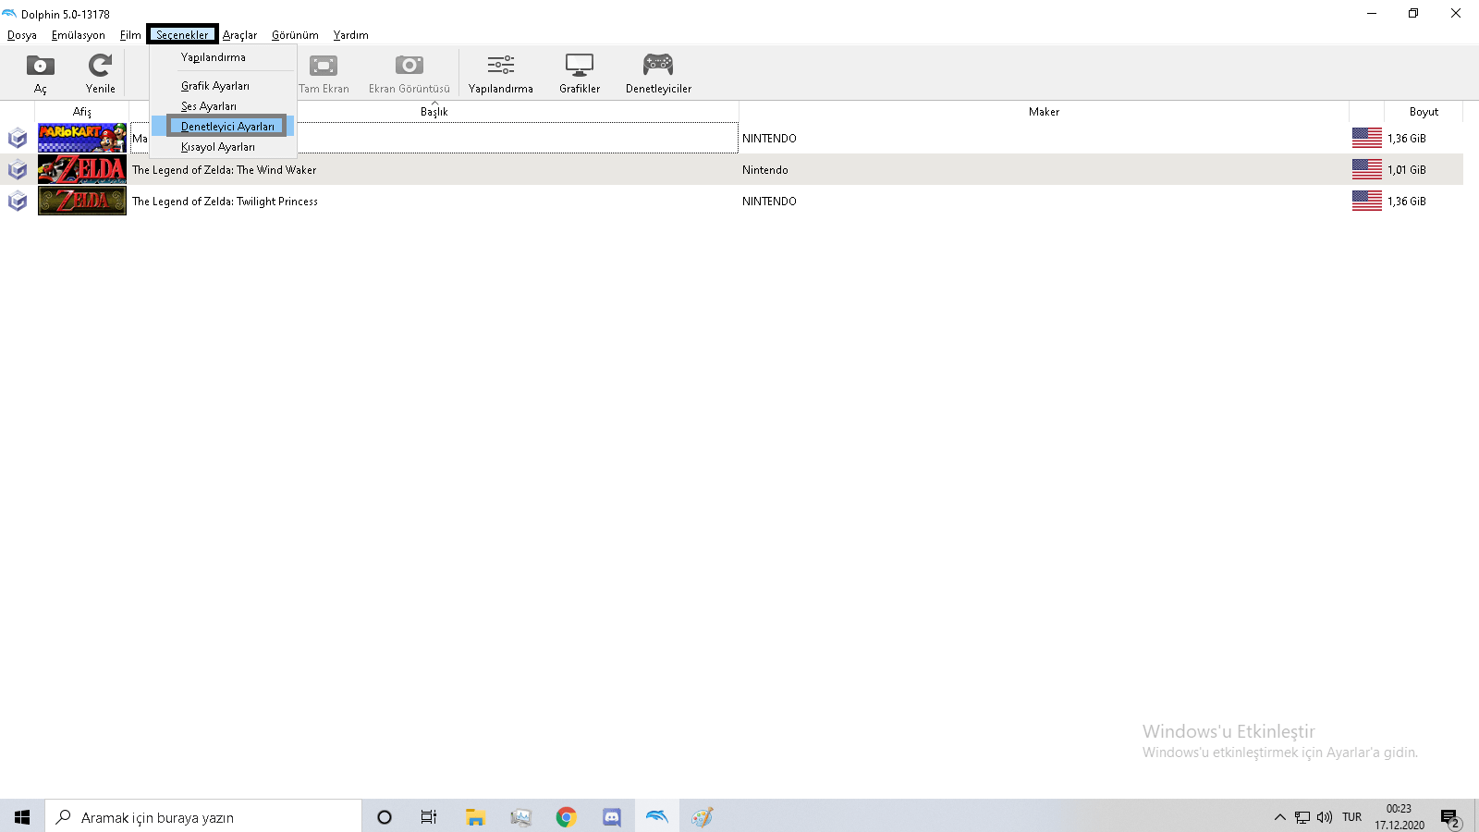Select The Legend of Zelda: Twilight Princess title
The width and height of the screenshot is (1479, 832).
tap(225, 202)
